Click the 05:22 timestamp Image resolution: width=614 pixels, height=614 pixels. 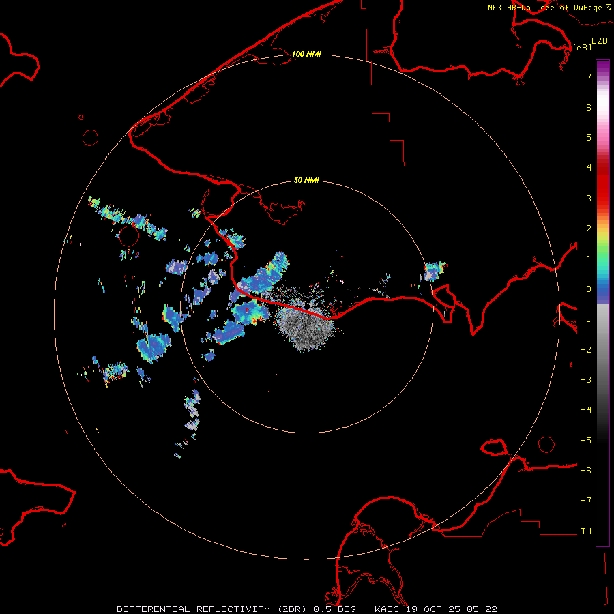(x=482, y=609)
